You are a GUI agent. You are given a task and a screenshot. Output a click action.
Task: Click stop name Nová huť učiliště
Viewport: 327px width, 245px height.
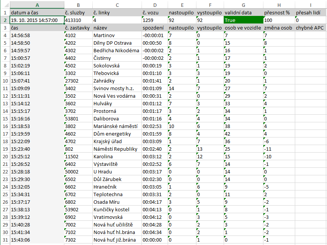click(x=117, y=225)
